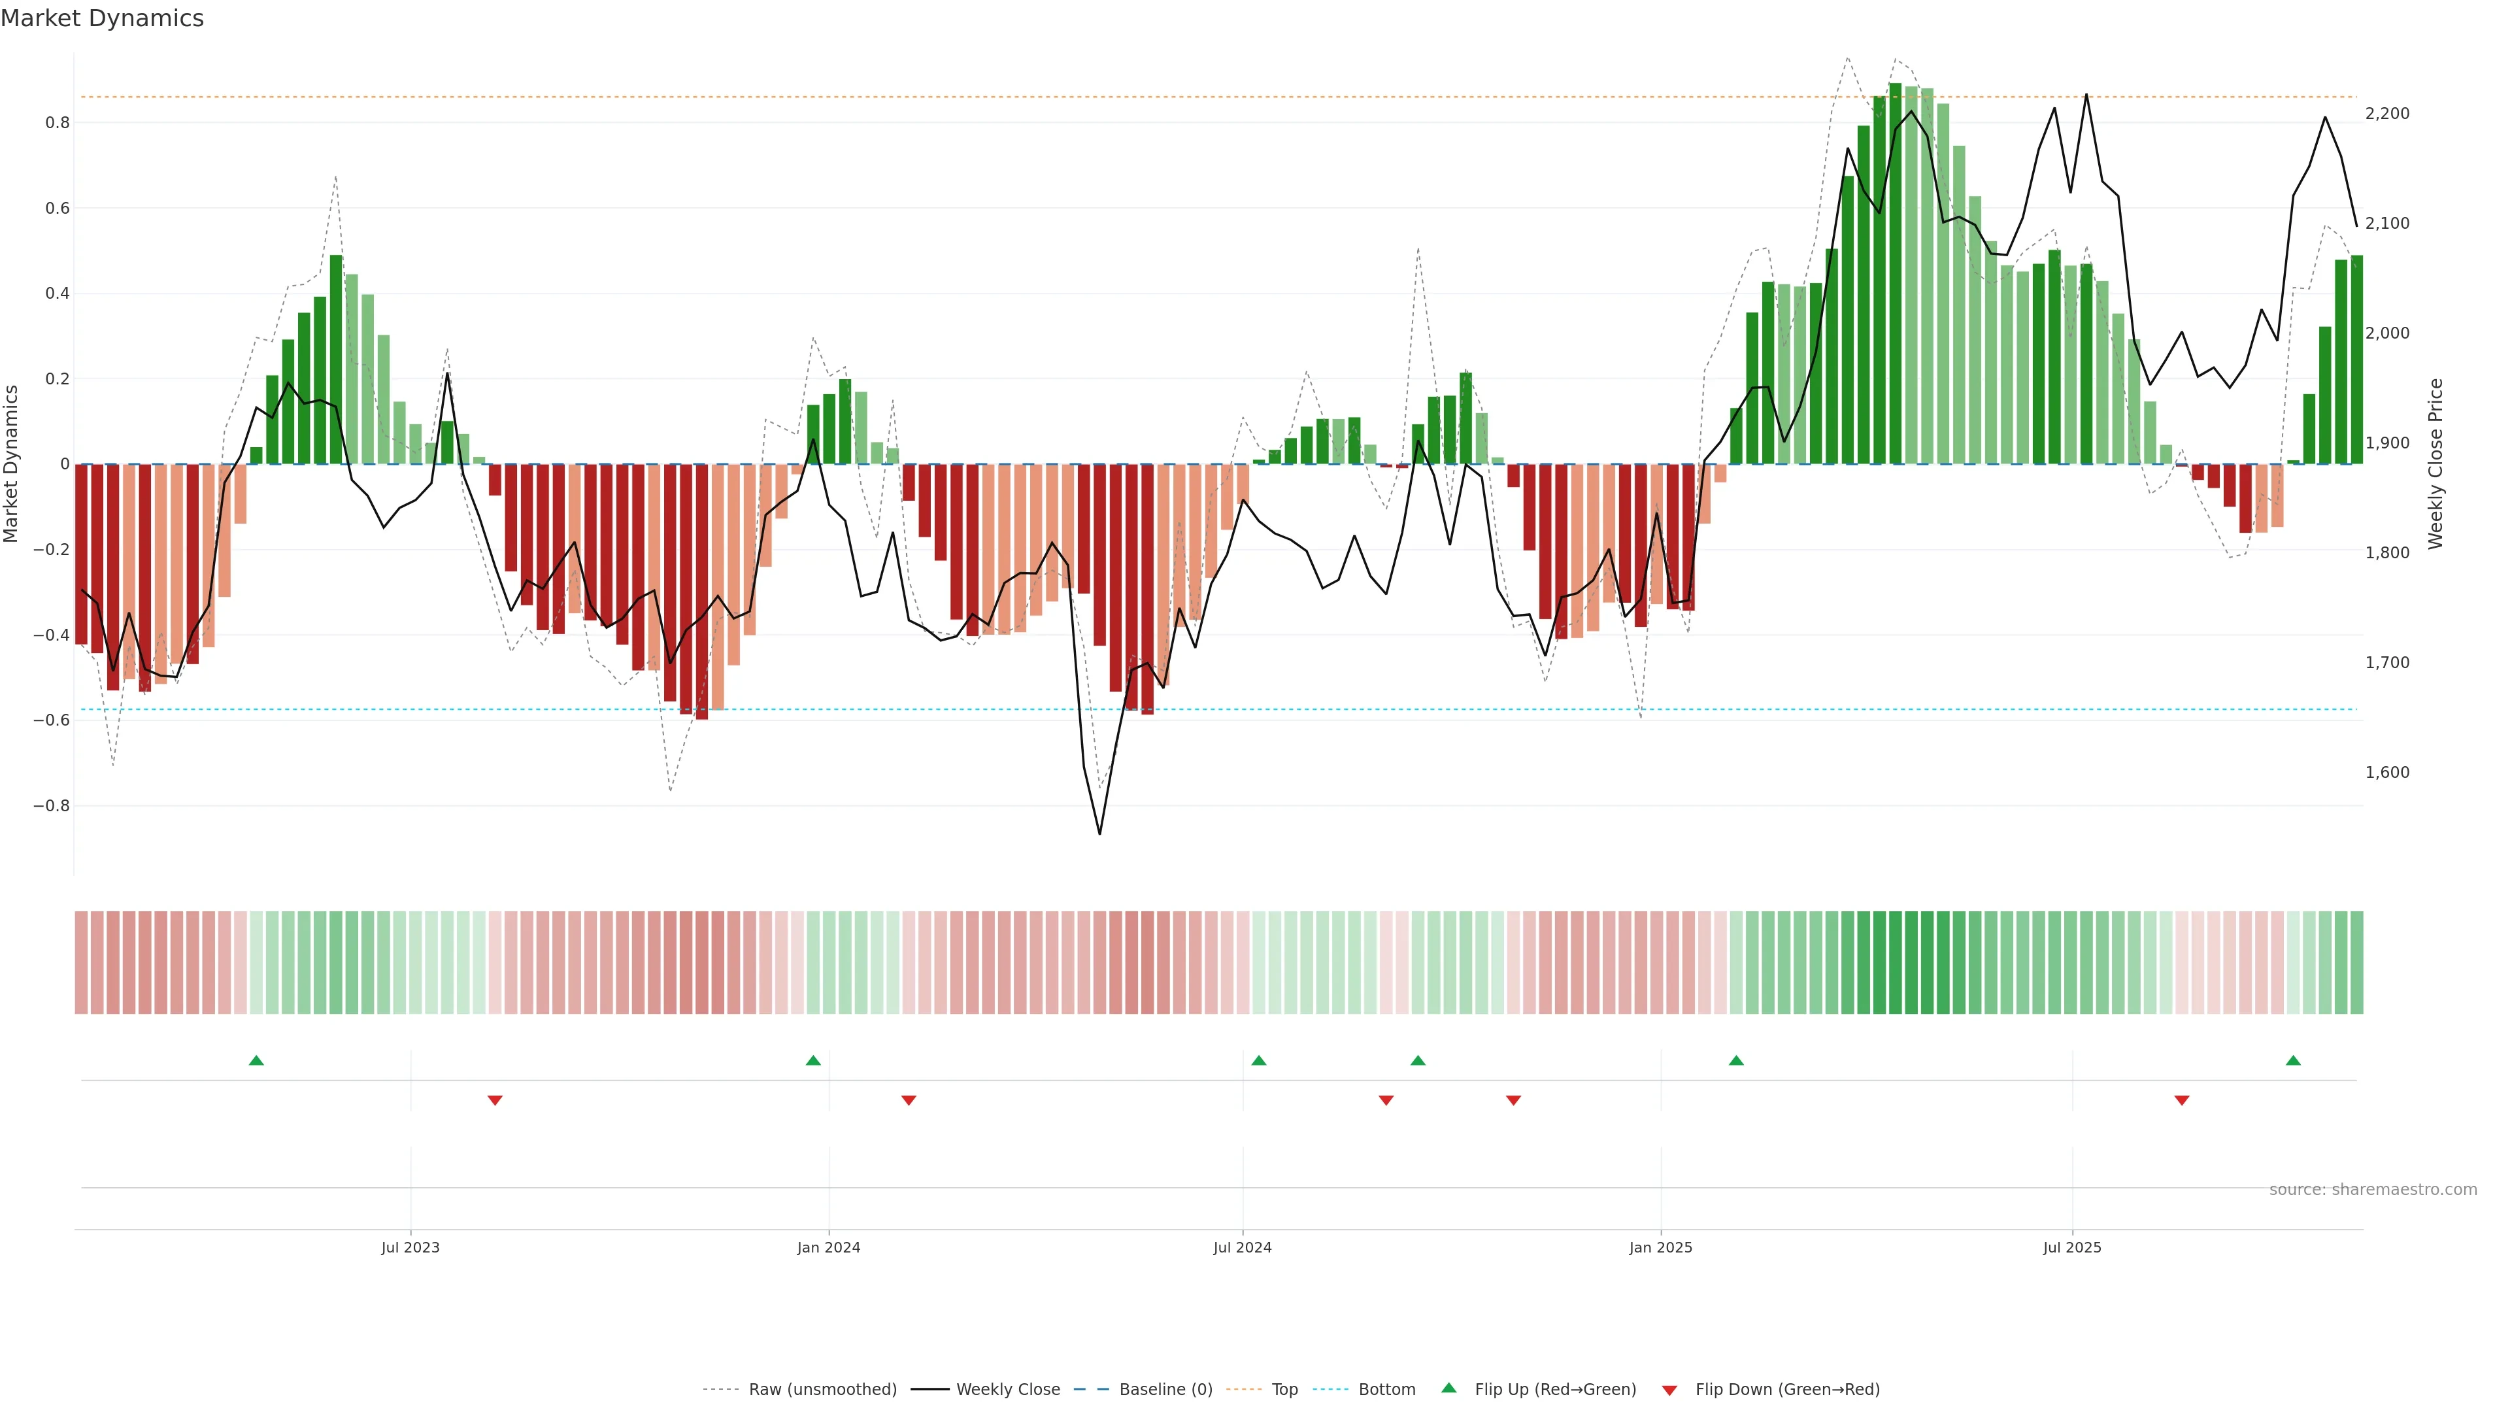Click Flip Up (Red→Green) legend item
The image size is (2510, 1412).
point(1555,1390)
